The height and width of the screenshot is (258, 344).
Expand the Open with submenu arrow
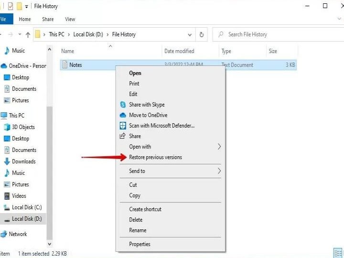[x=219, y=147]
